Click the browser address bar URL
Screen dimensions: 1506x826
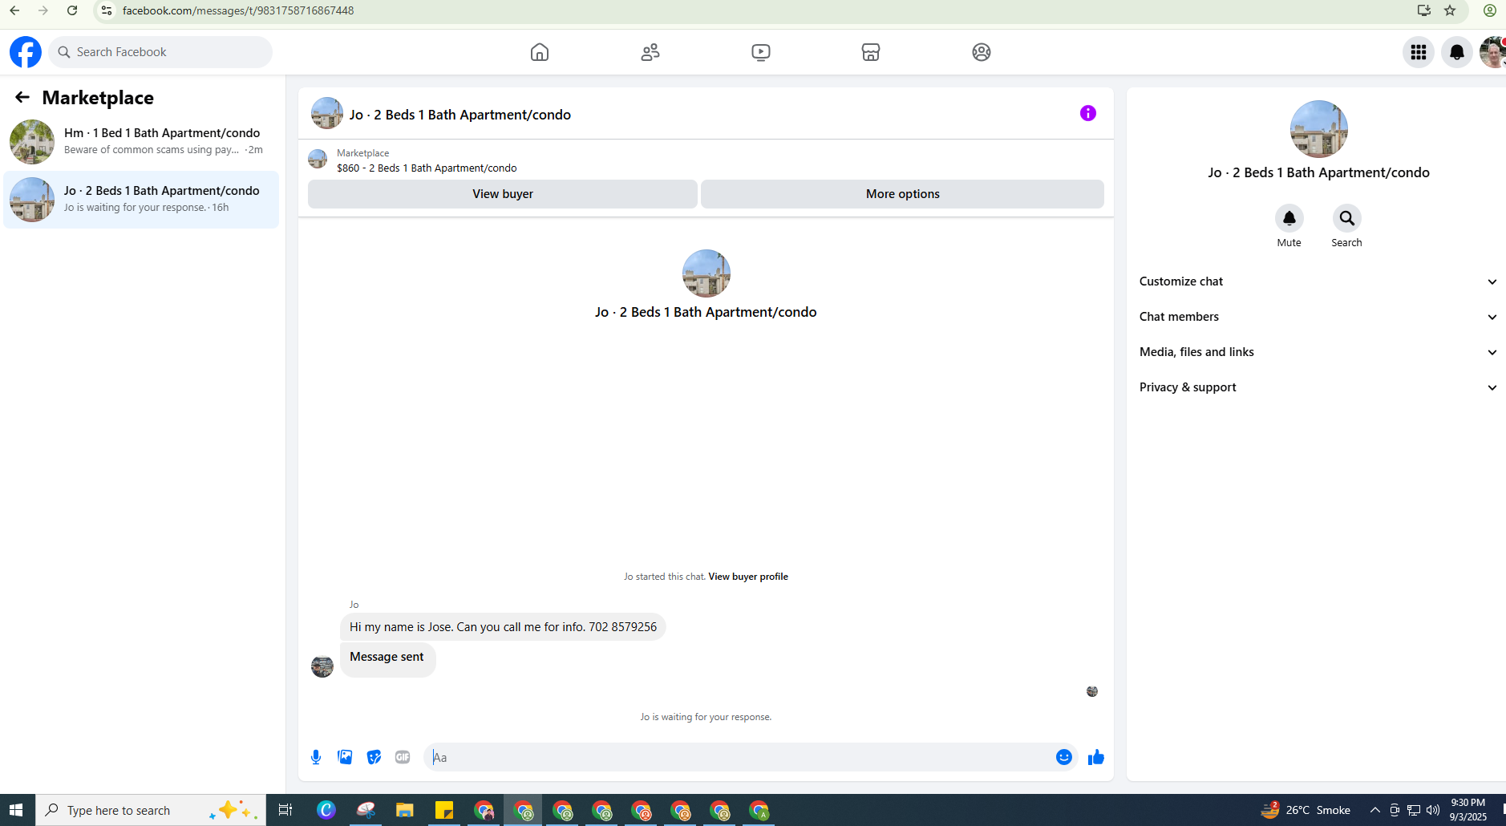click(238, 10)
